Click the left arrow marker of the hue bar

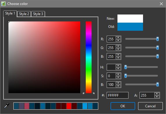pyautogui.click(x=84, y=93)
